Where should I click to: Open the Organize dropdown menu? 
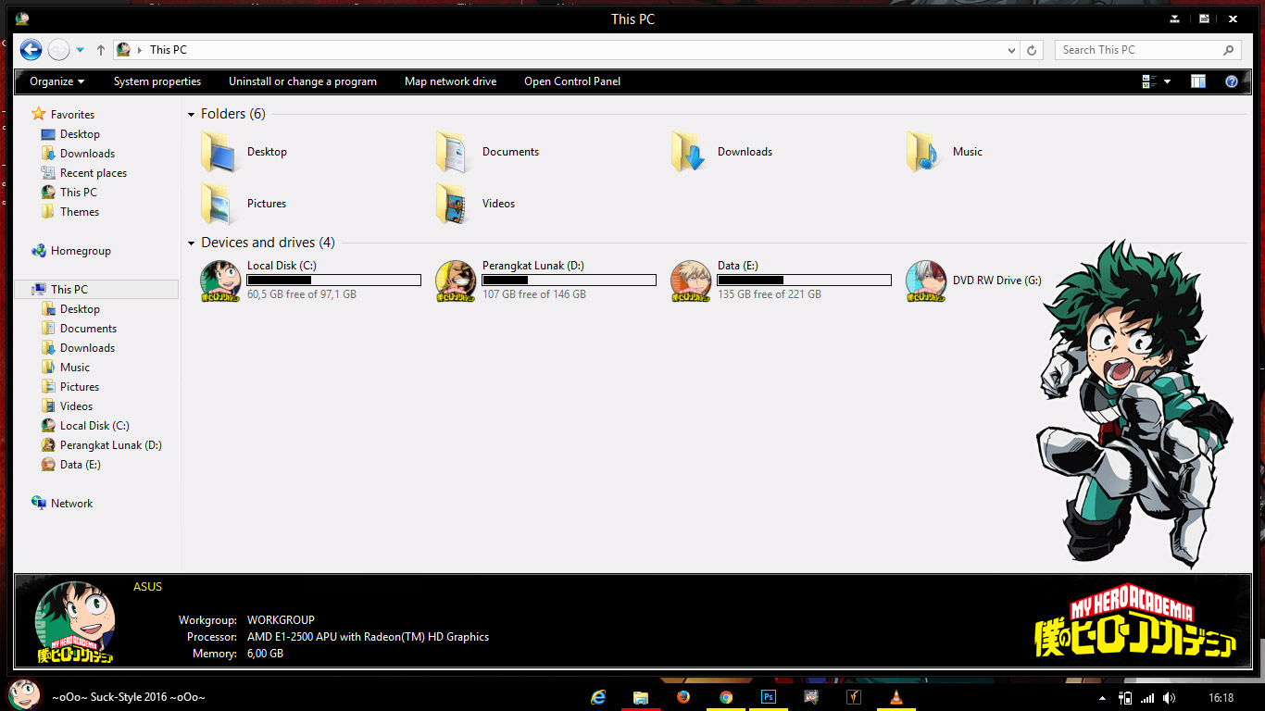tap(56, 81)
